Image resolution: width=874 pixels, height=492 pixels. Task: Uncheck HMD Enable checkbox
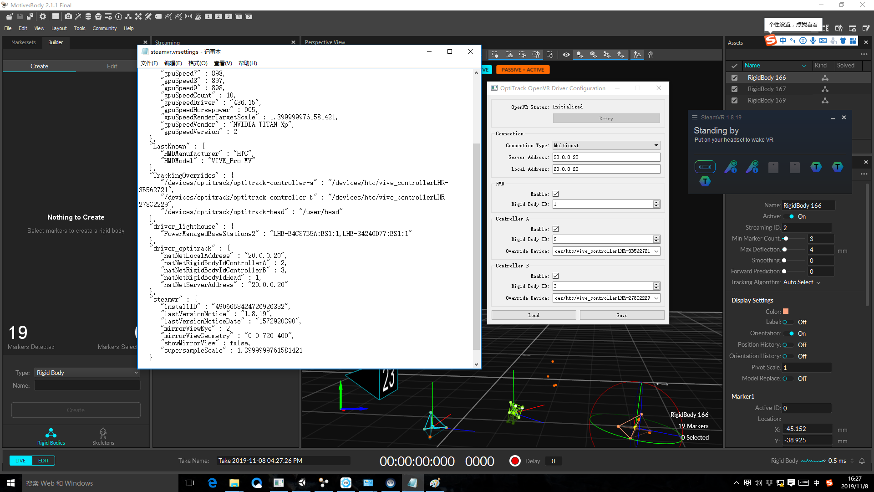pos(555,194)
